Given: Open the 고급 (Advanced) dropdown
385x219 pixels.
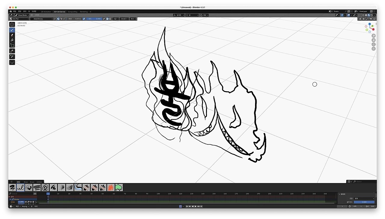Looking at the screenshot, I should pos(115,19).
